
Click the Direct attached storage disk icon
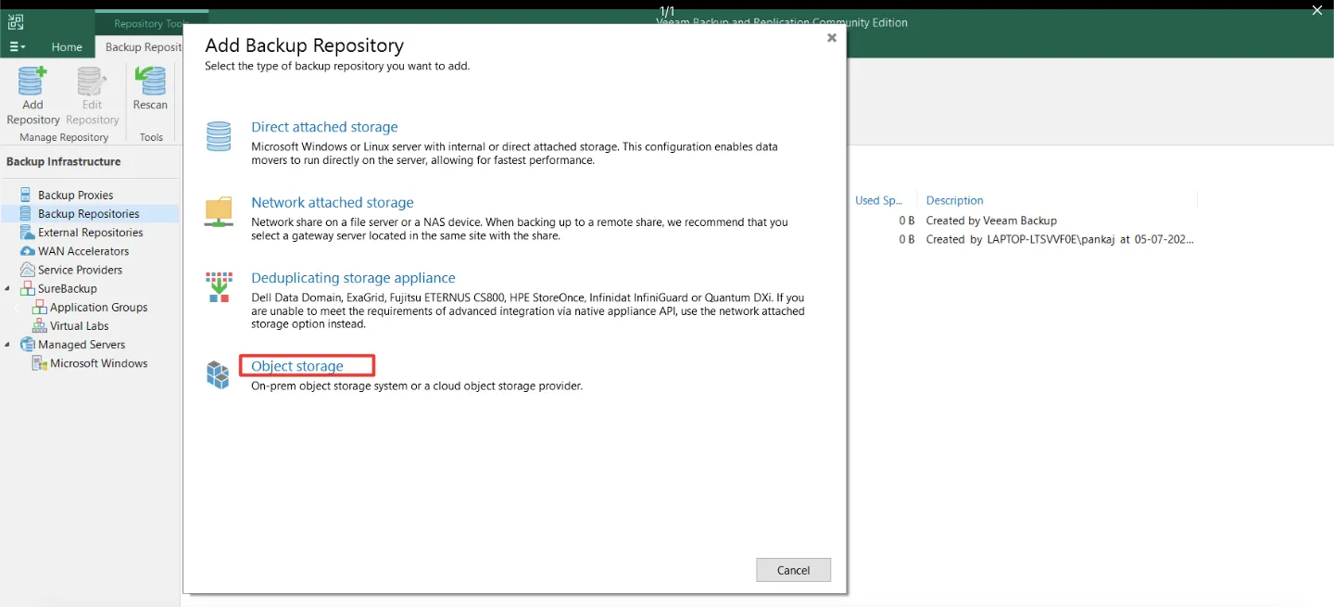(219, 136)
